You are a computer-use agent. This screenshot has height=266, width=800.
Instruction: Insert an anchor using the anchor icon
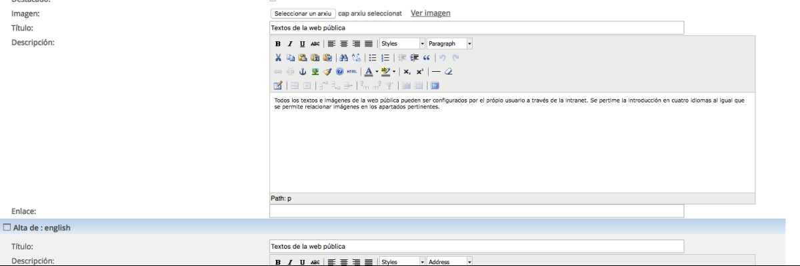point(303,72)
